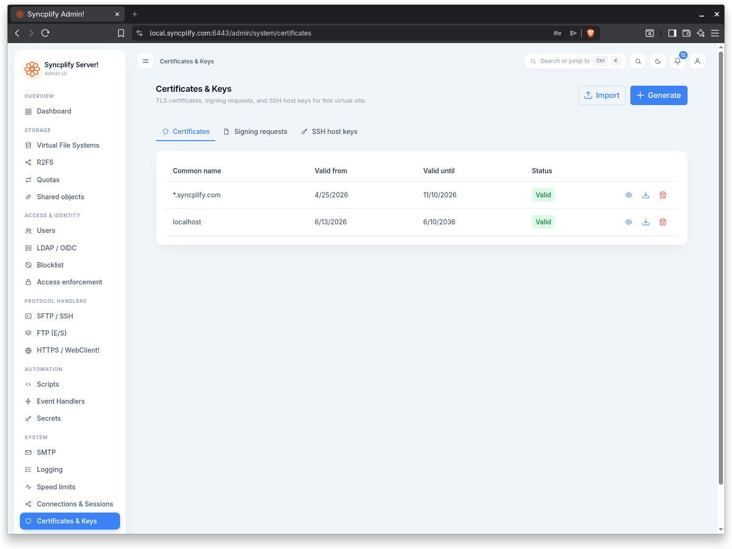Navigate to Users page
This screenshot has height=549, width=732.
[70, 230]
